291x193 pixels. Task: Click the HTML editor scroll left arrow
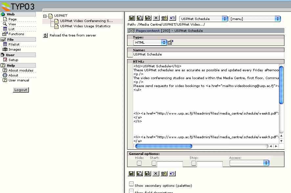point(271,146)
